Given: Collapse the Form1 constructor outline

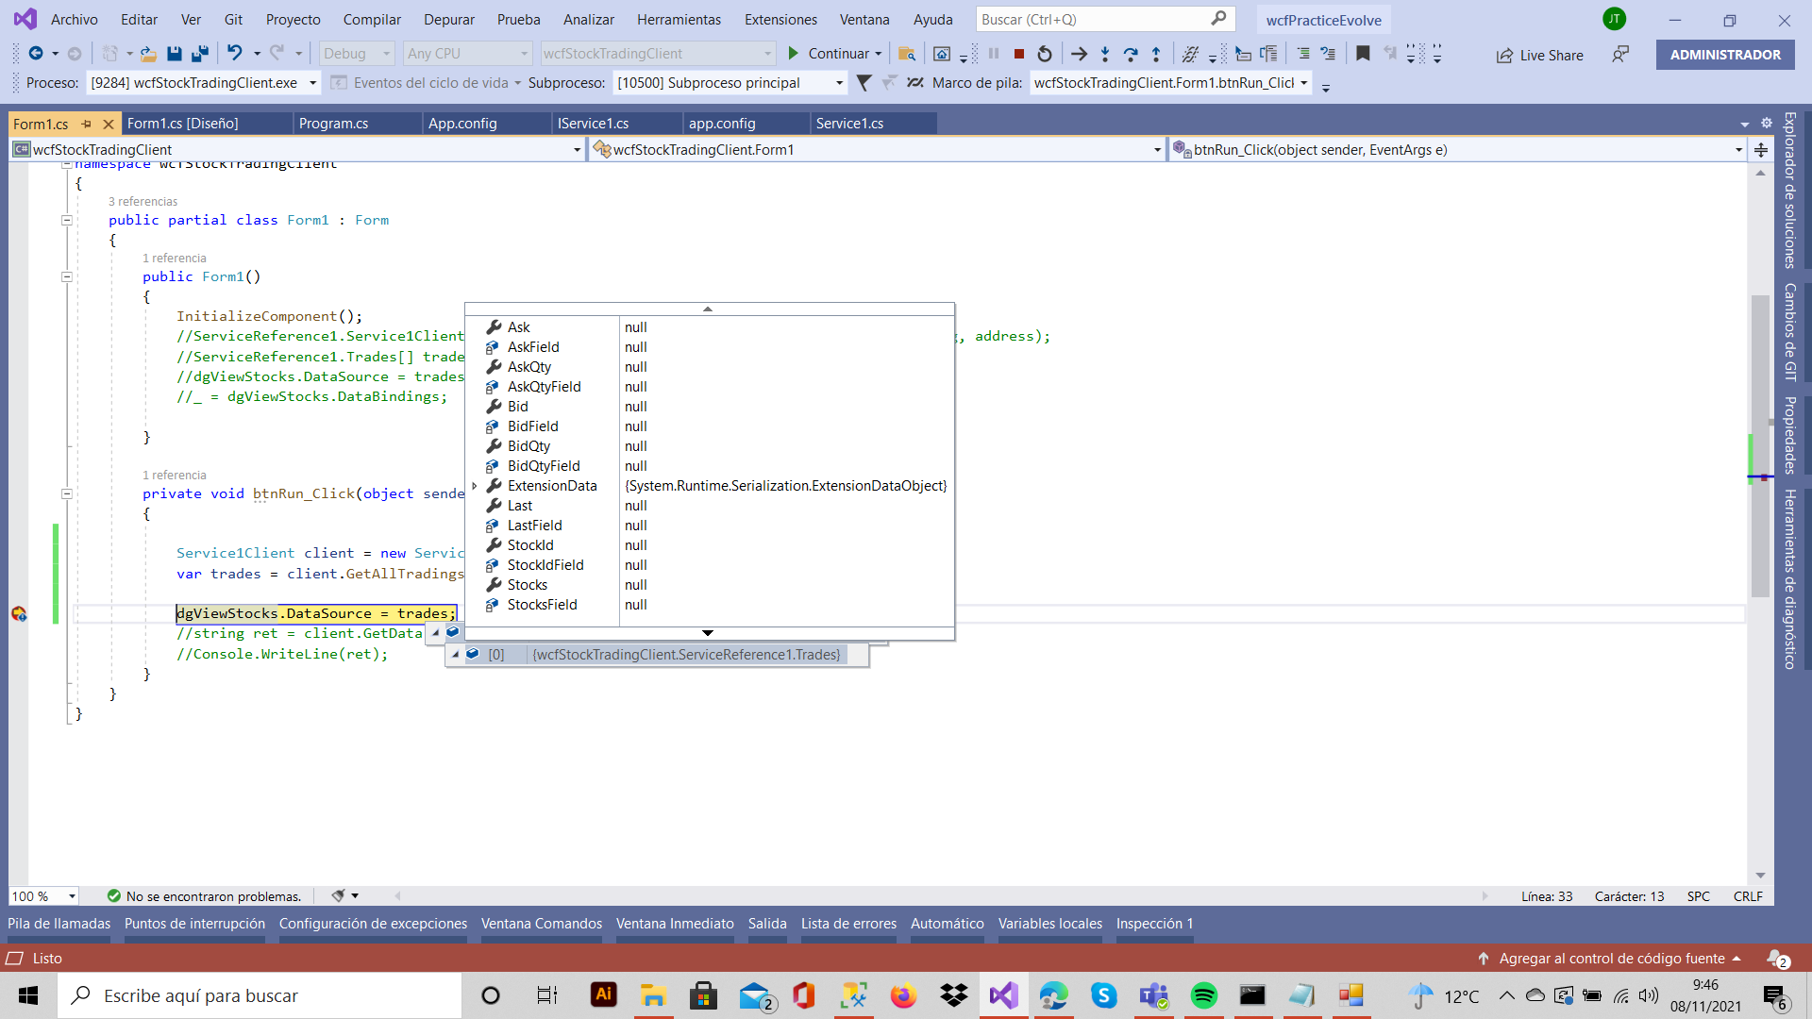Looking at the screenshot, I should (67, 276).
